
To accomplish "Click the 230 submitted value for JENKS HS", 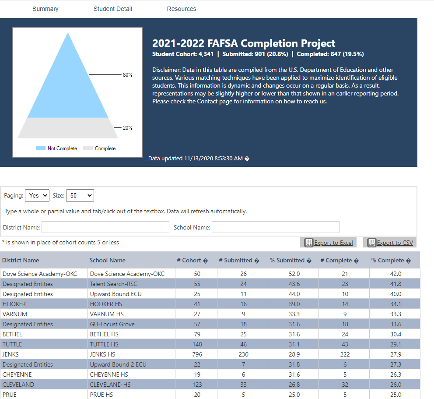I will 243,354.
